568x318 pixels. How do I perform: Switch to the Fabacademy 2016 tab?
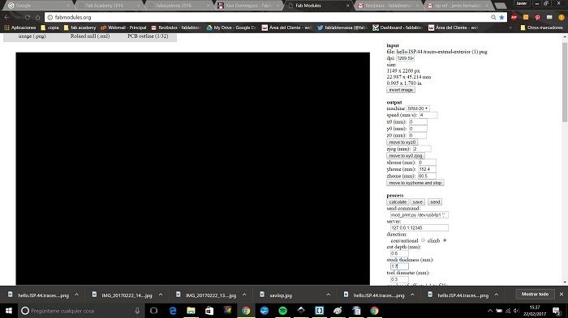coord(178,6)
